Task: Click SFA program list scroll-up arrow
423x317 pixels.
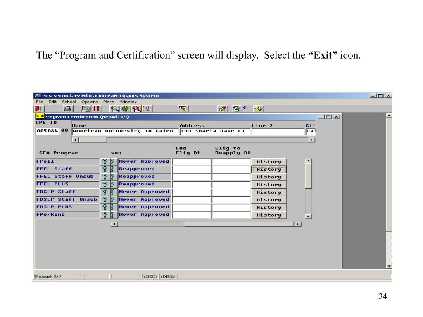Action: click(308, 161)
